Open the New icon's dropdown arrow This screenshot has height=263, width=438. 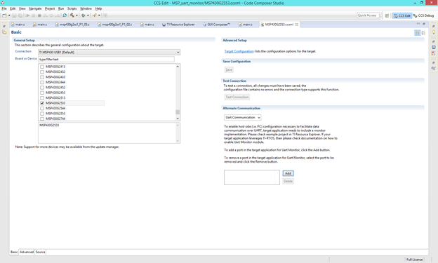[9, 15]
